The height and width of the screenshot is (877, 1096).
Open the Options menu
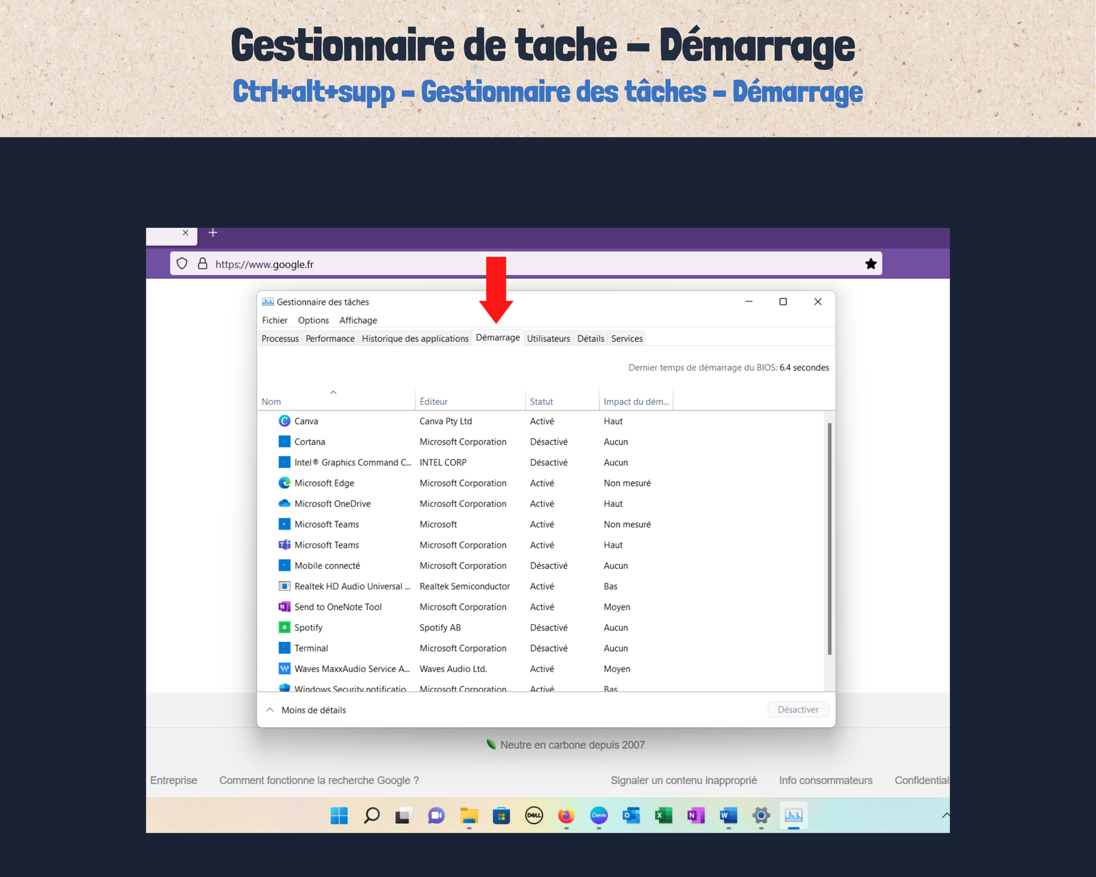(x=313, y=320)
